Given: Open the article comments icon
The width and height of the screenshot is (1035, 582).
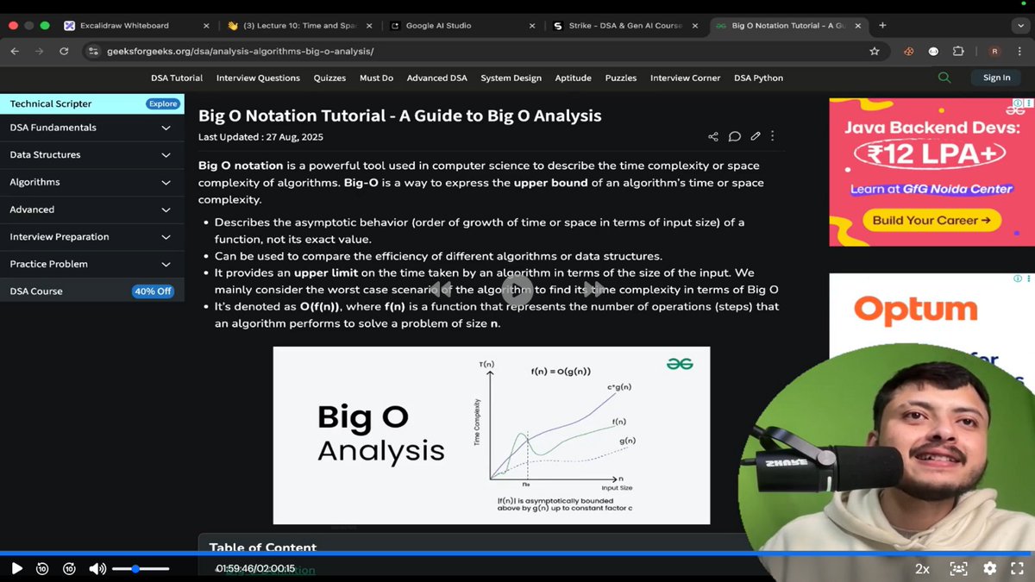Looking at the screenshot, I should [x=735, y=136].
